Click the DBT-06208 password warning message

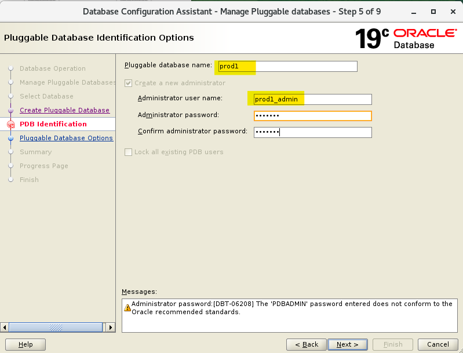point(291,308)
